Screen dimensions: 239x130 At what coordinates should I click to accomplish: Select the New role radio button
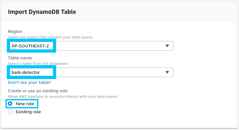click(10, 104)
